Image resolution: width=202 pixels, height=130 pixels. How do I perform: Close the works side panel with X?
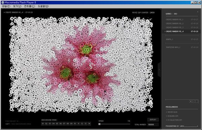[198, 12]
